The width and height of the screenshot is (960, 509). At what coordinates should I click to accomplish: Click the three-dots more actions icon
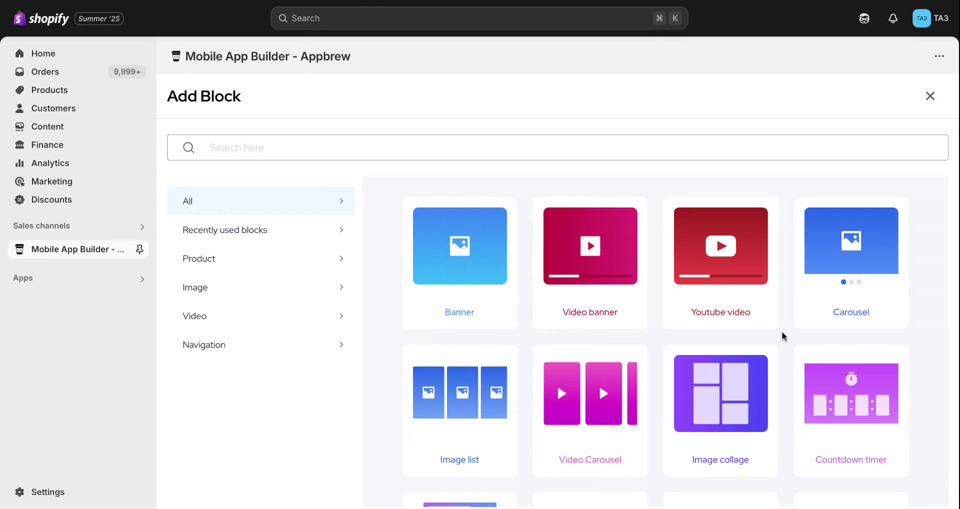[x=939, y=56]
